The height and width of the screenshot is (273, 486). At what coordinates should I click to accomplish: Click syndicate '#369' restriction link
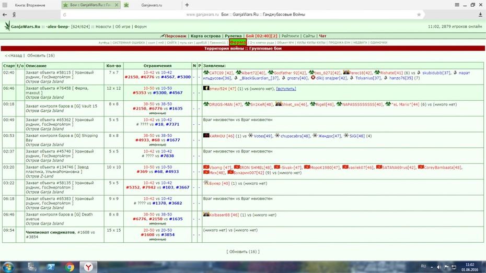tap(142, 172)
